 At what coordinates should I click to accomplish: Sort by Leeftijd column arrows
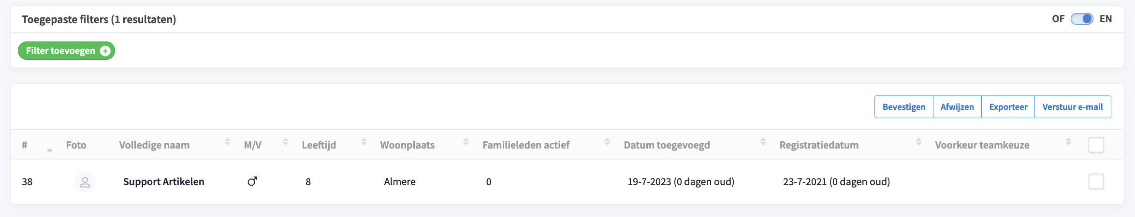pos(364,142)
